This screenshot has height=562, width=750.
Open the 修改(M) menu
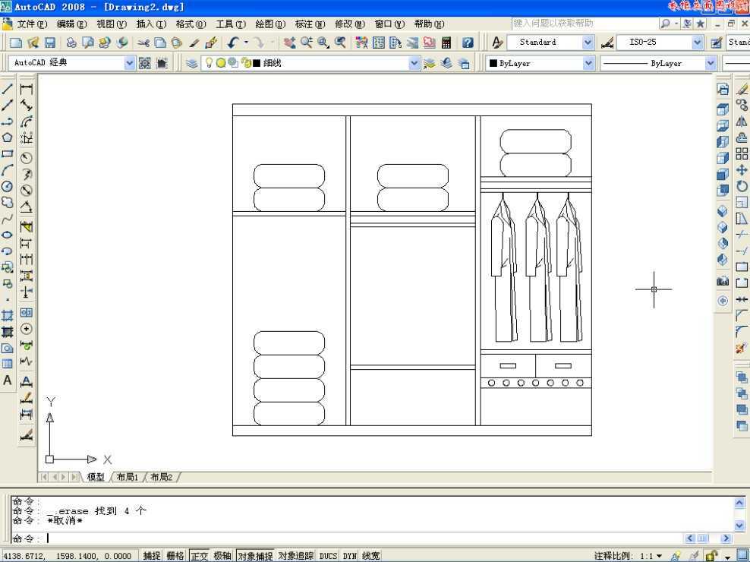350,24
